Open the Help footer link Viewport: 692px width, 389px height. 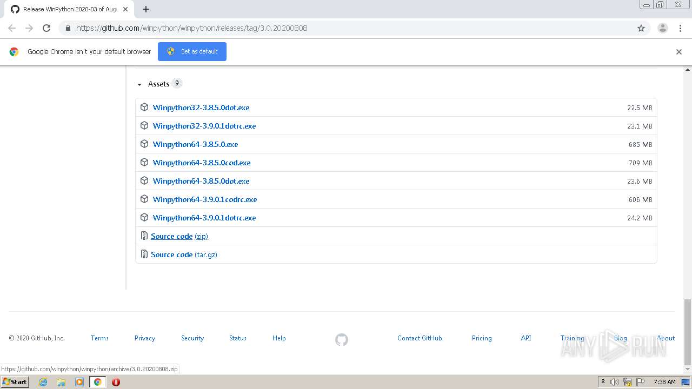(279, 338)
